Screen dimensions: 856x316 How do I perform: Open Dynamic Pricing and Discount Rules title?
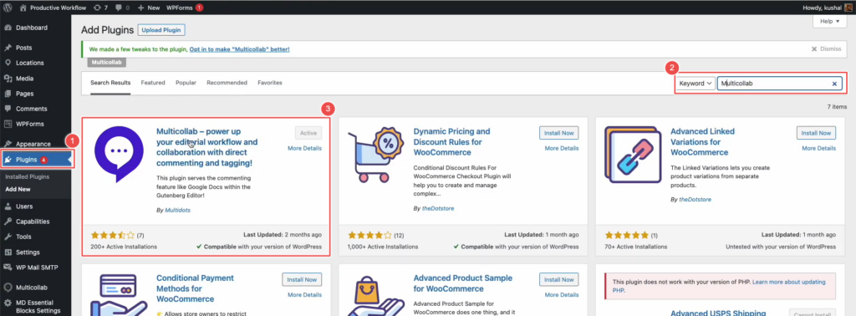[451, 142]
